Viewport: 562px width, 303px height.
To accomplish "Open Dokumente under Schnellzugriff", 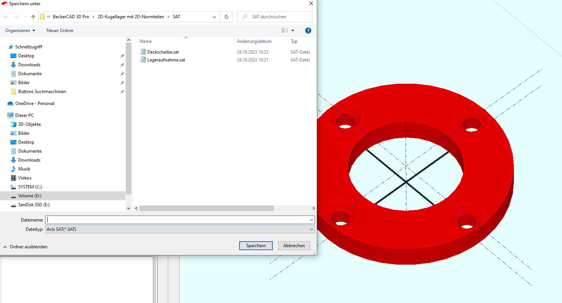I will [30, 74].
